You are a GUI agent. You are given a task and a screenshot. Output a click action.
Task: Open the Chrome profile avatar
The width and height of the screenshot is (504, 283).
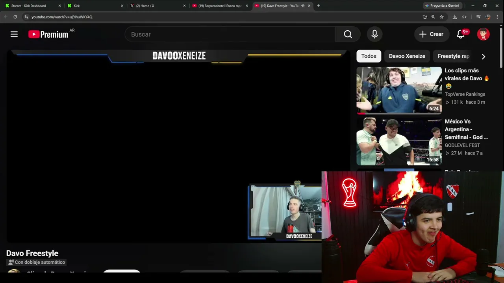(x=488, y=17)
